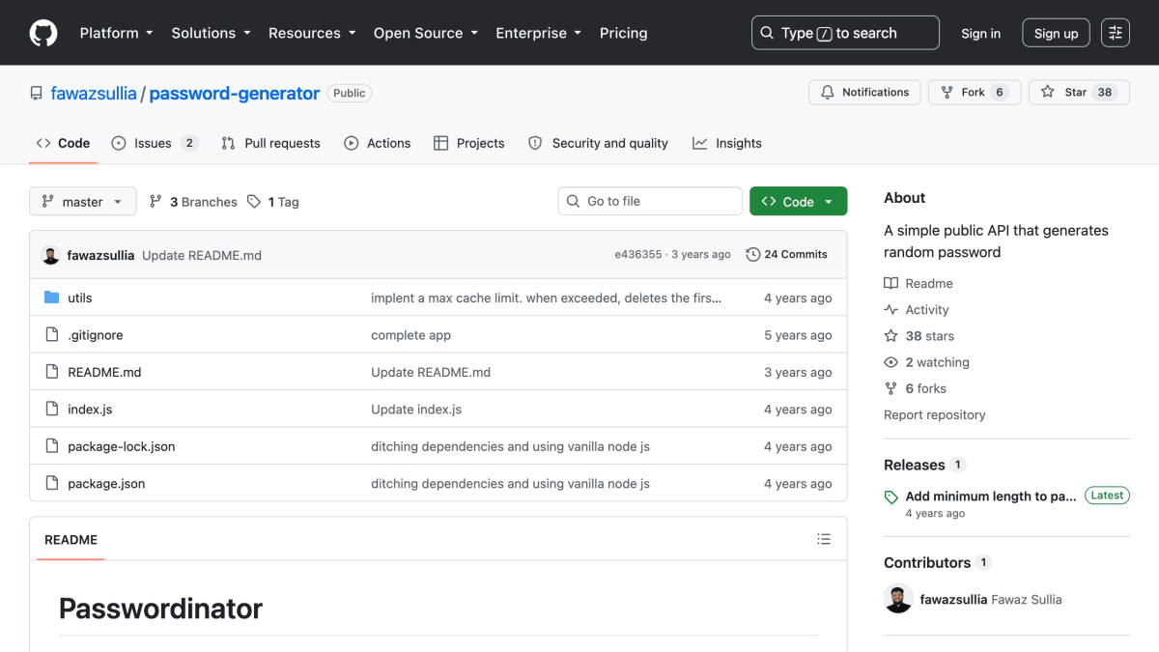Open the .gitignore file
The height and width of the screenshot is (652, 1159).
[96, 335]
